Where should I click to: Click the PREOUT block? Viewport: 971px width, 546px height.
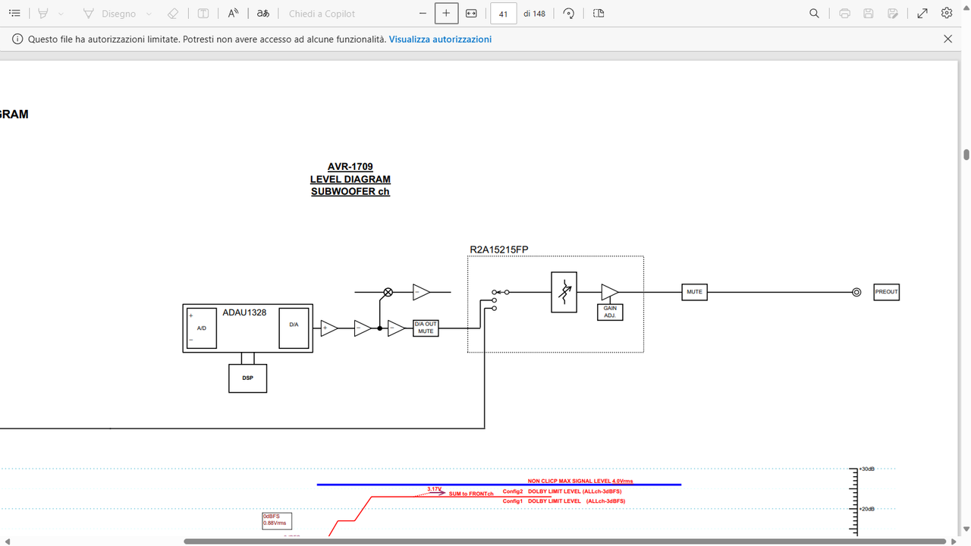click(886, 292)
